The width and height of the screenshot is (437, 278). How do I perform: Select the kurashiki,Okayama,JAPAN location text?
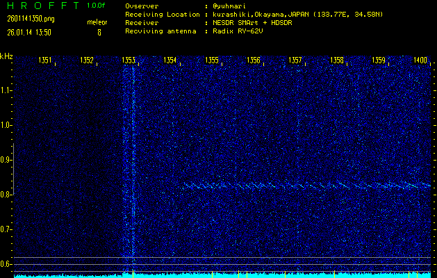coord(270,14)
